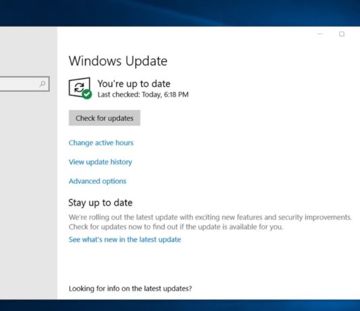The image size is (360, 311).
Task: Maximize the Settings window
Action: [x=342, y=34]
